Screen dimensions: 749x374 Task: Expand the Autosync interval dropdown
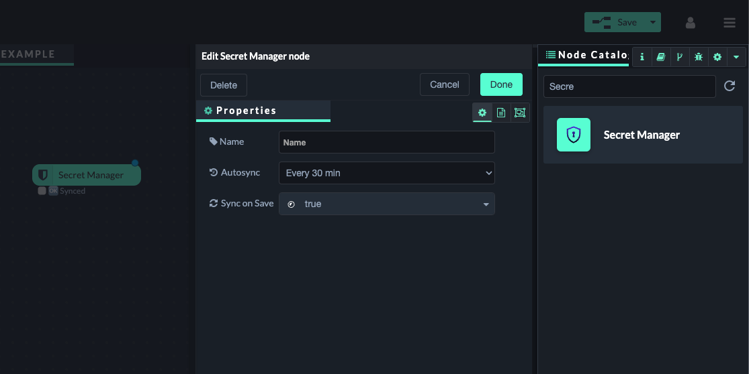pyautogui.click(x=386, y=173)
